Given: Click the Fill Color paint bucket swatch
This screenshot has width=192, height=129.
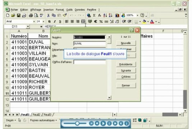Looking at the screenshot, I should pos(145,21).
